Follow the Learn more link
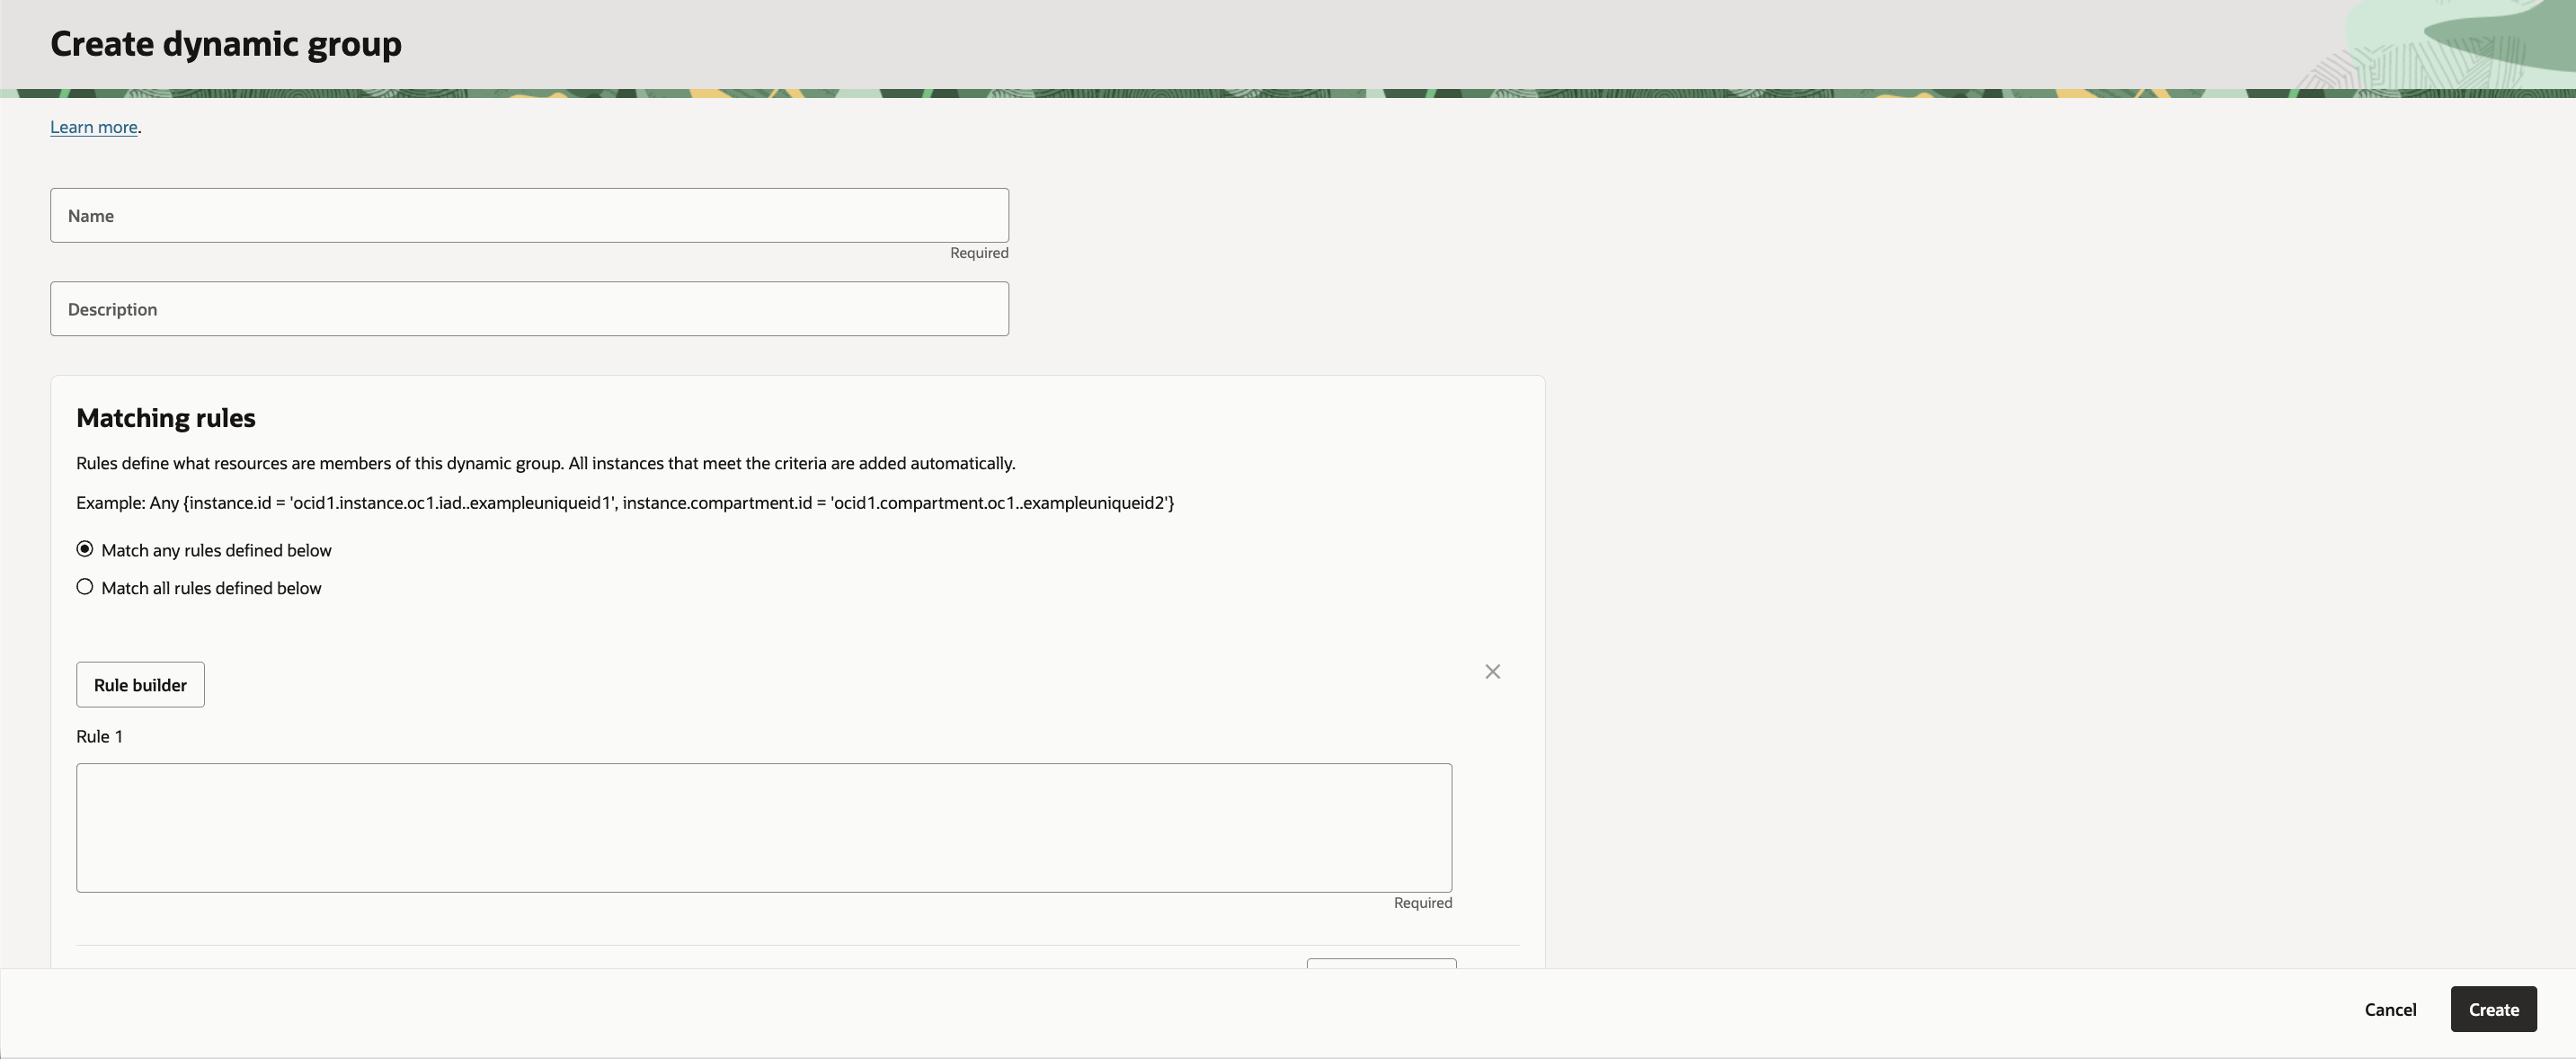The height and width of the screenshot is (1059, 2576). pos(94,127)
